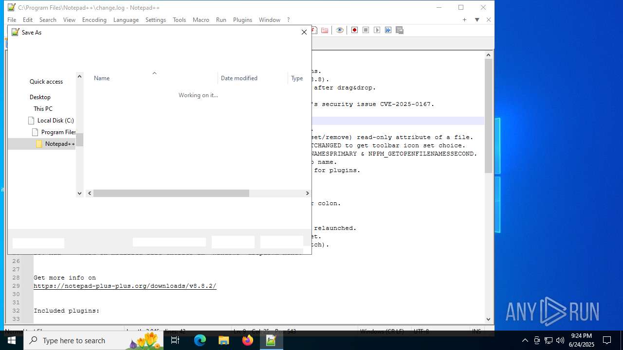
Task: Click line number 29 in margin
Action: (16, 286)
